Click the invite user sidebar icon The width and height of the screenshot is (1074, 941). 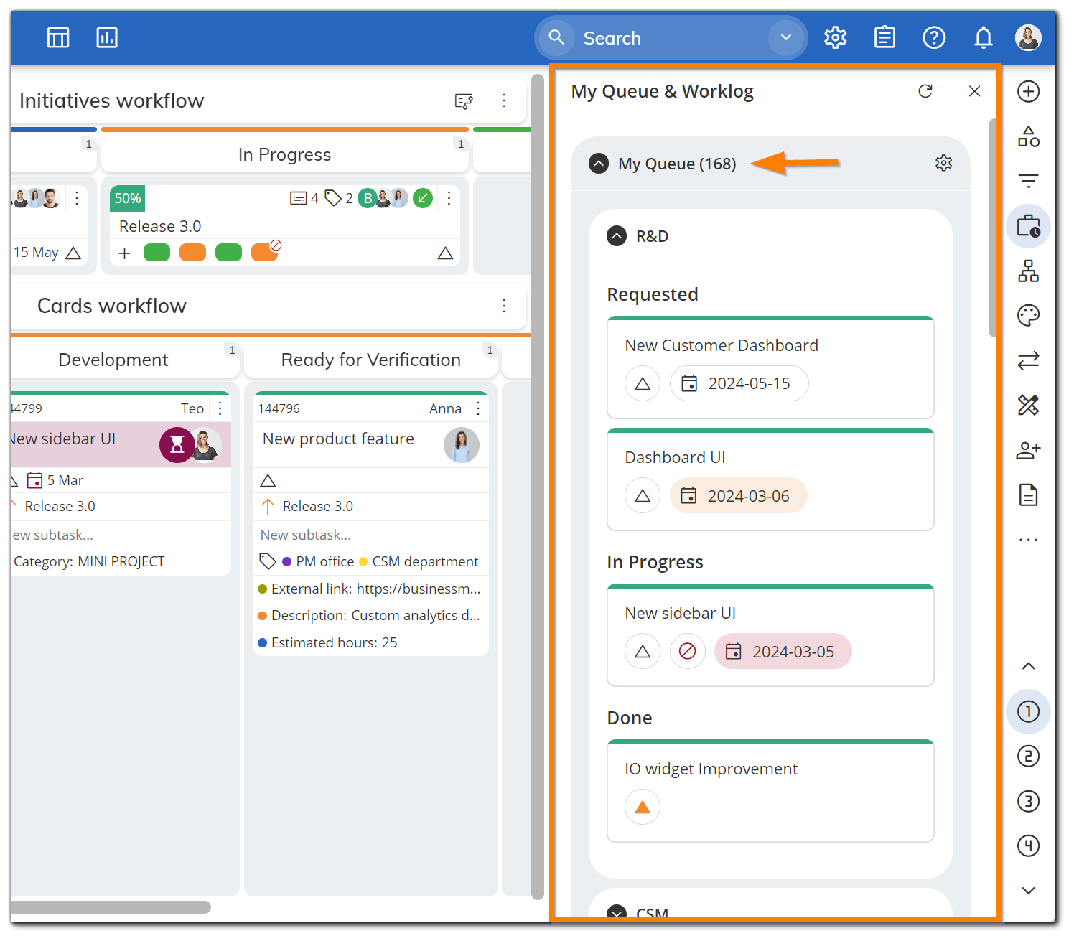coord(1028,450)
